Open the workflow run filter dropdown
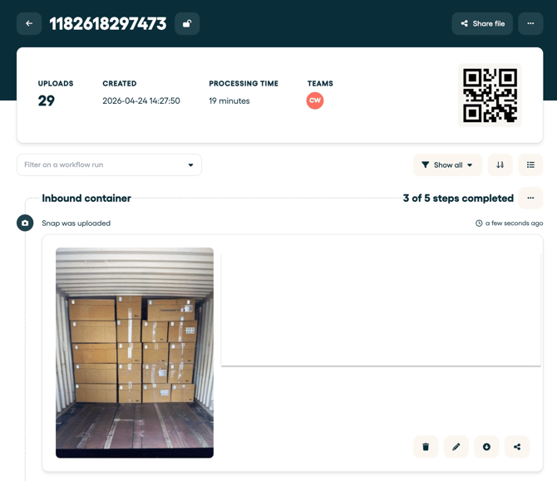The height and width of the screenshot is (481, 557). pos(109,164)
